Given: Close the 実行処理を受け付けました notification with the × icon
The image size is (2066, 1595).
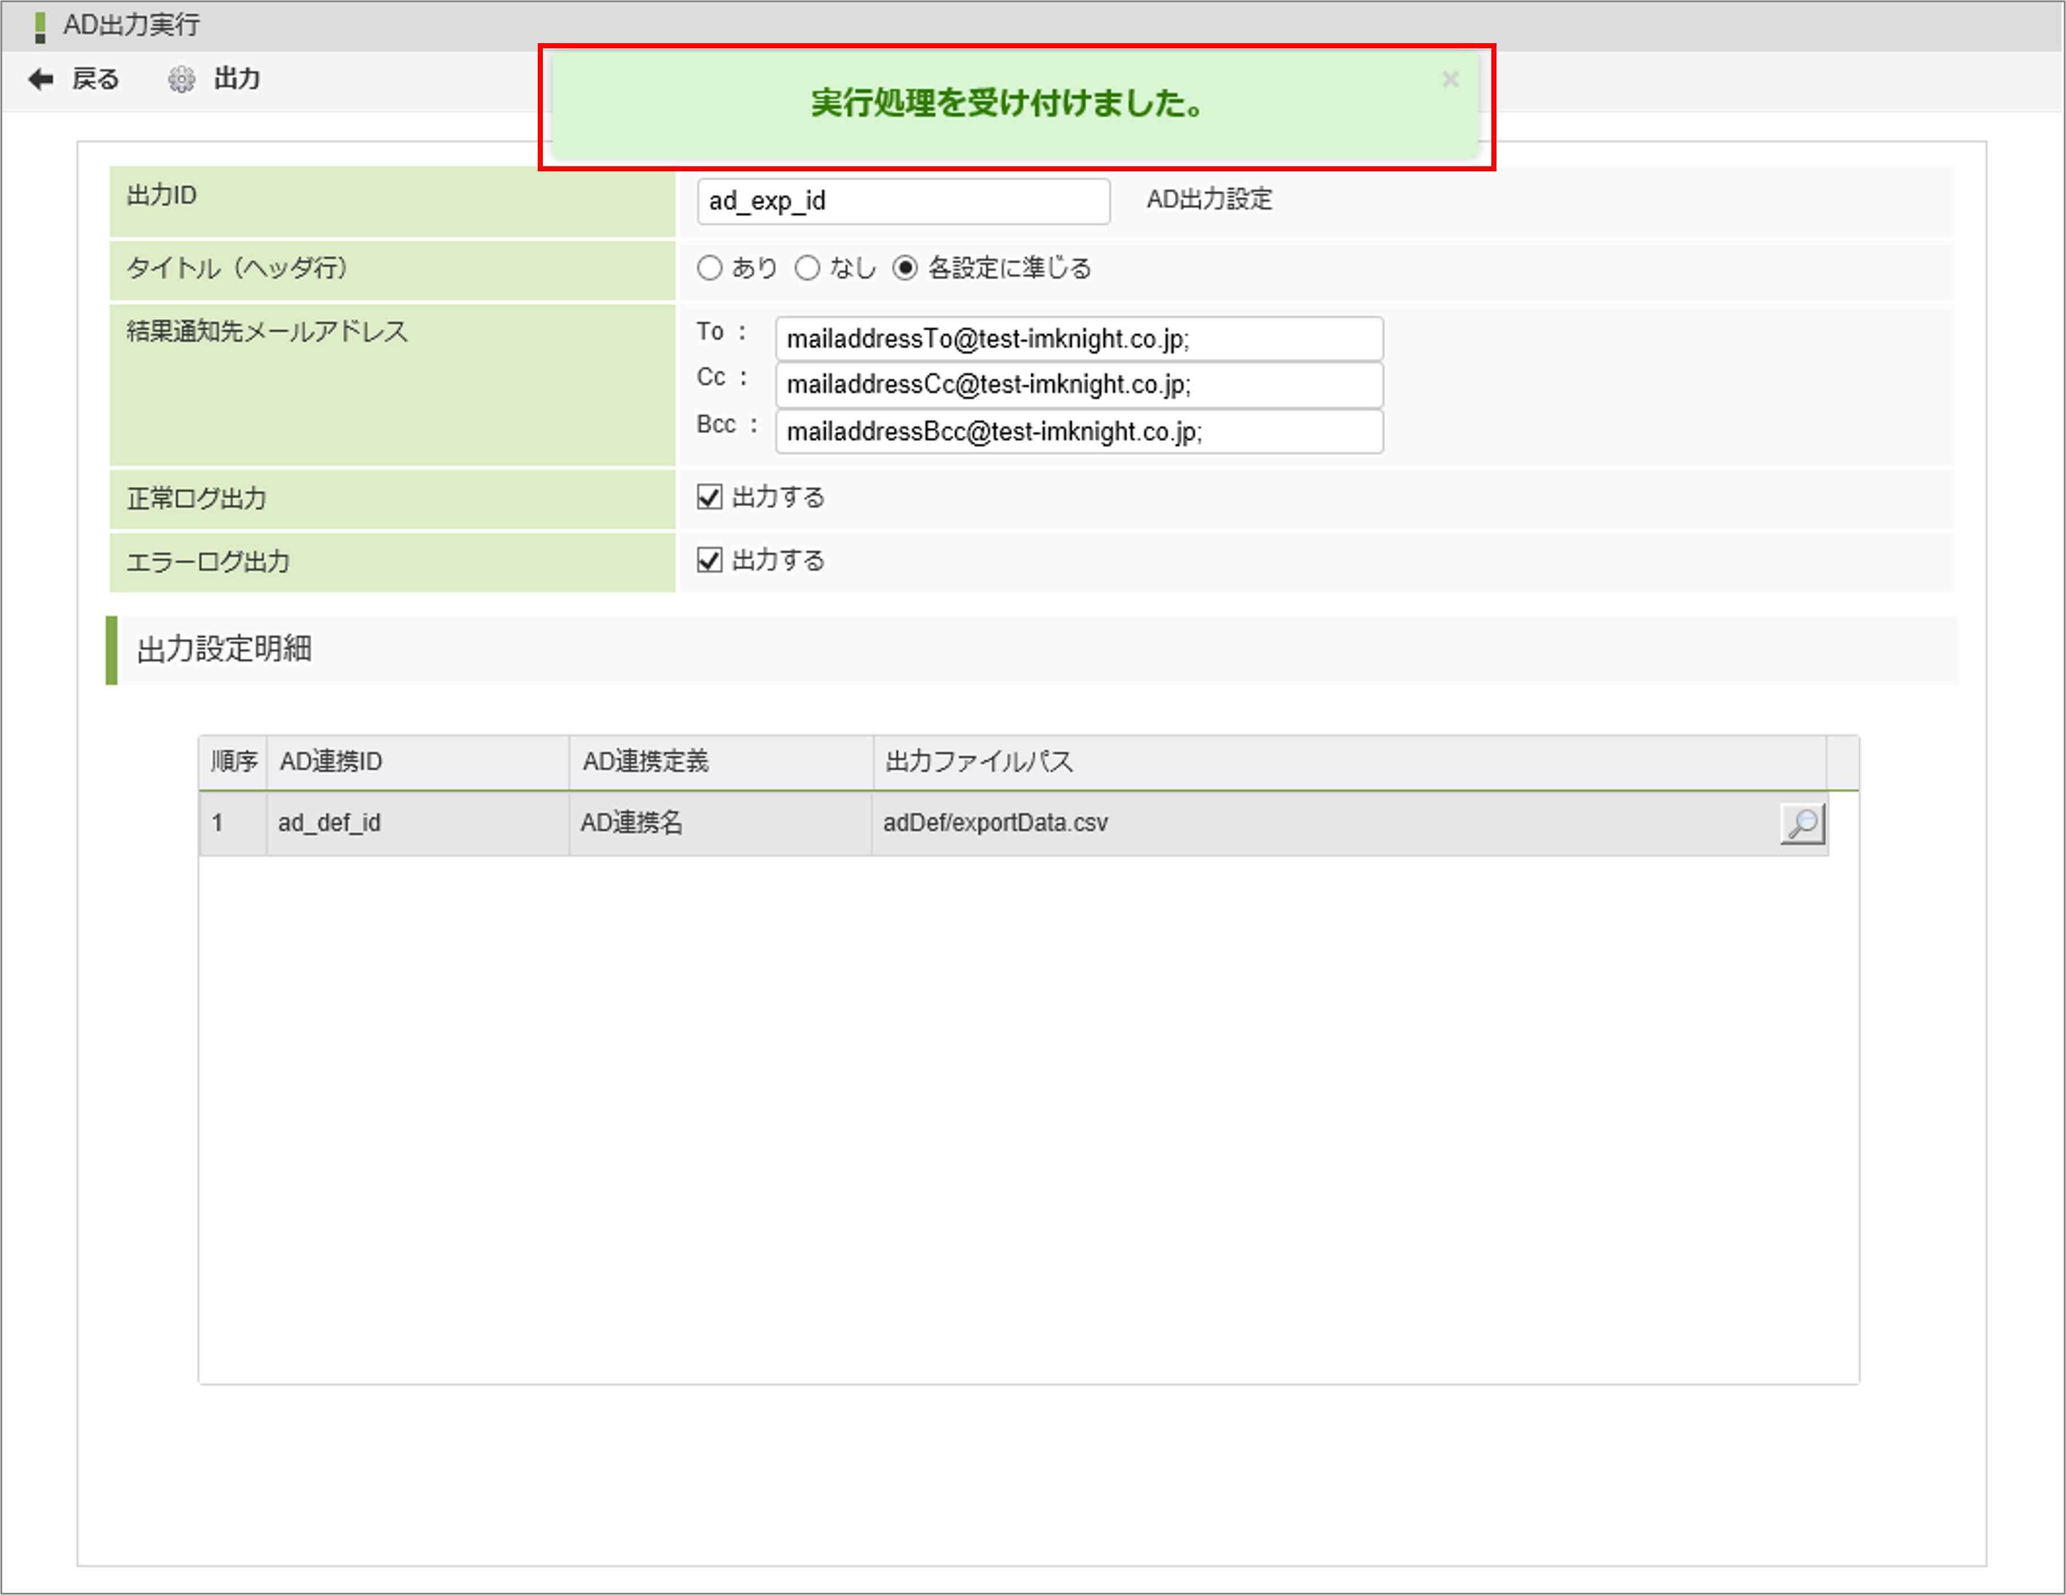Looking at the screenshot, I should click(1450, 79).
